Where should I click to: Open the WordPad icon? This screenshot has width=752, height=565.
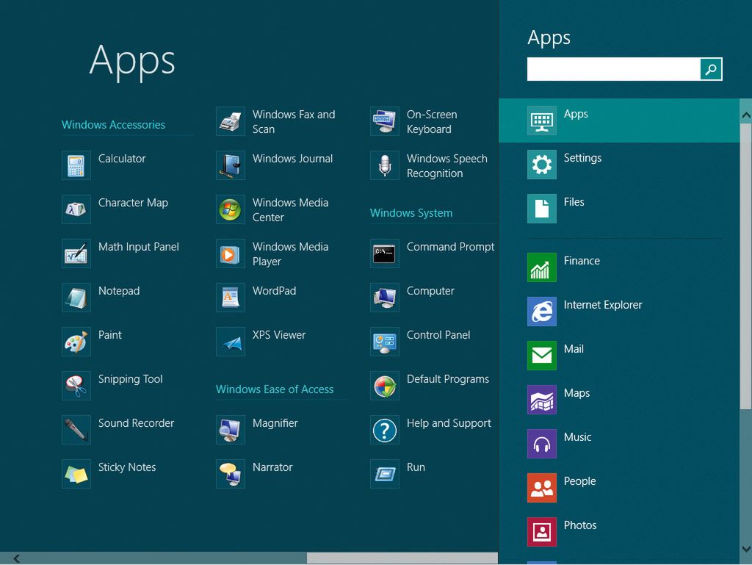click(231, 298)
